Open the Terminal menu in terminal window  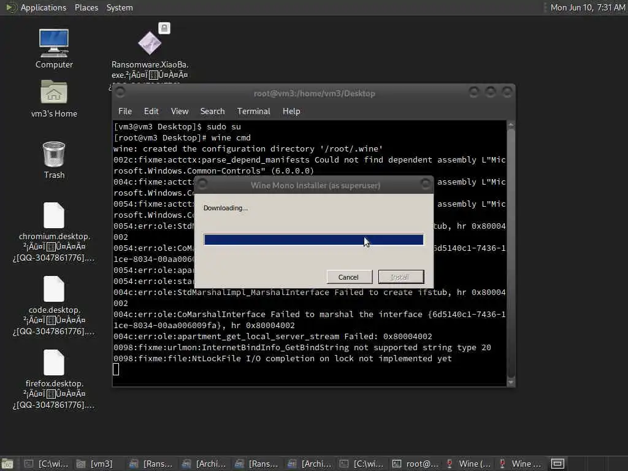[x=253, y=112]
